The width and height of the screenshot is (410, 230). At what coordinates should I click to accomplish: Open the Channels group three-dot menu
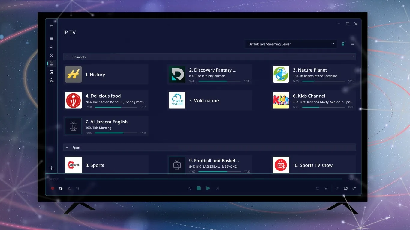pos(352,57)
